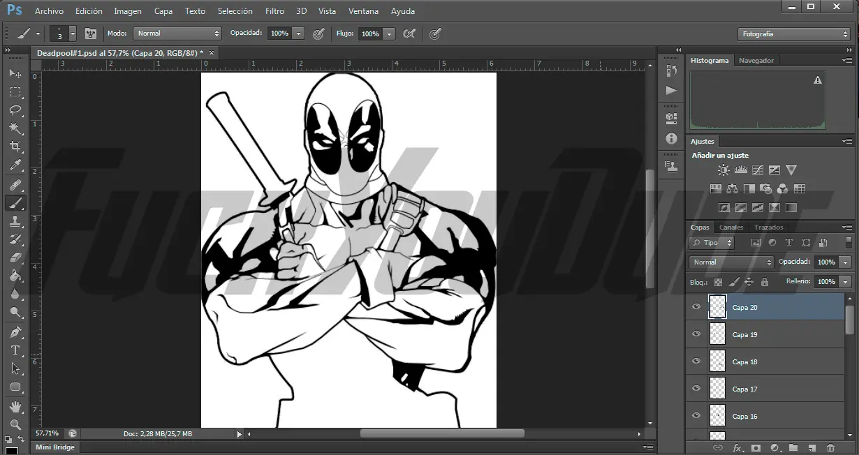
Task: Select the Eyedropper tool
Action: point(15,165)
